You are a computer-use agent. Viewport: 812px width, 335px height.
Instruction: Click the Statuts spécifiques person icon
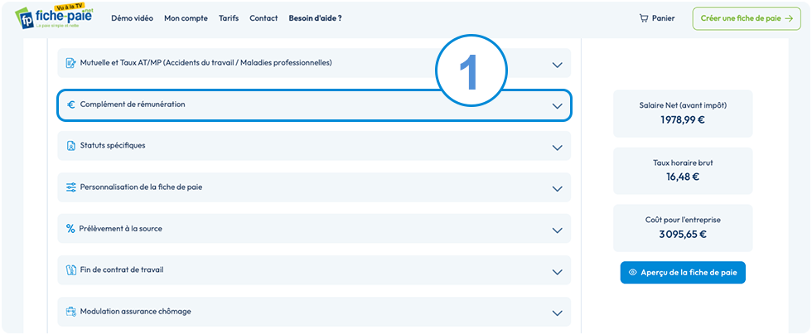pos(71,146)
